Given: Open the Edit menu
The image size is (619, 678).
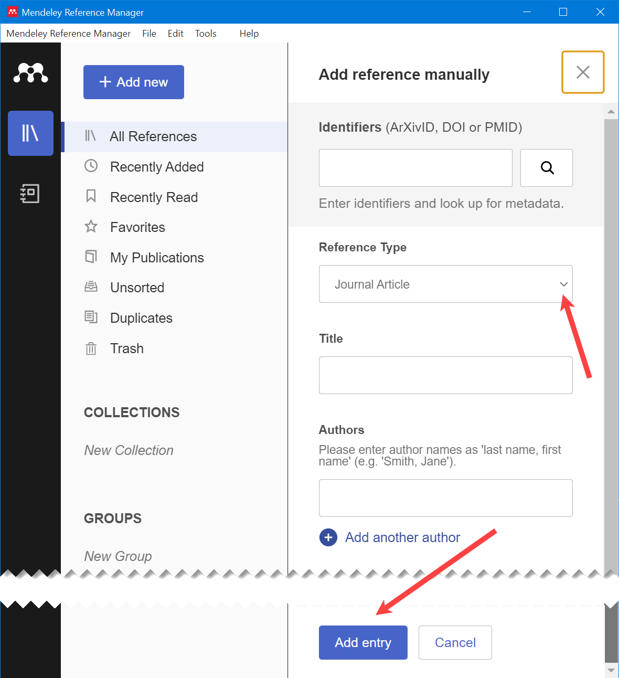Looking at the screenshot, I should [175, 33].
